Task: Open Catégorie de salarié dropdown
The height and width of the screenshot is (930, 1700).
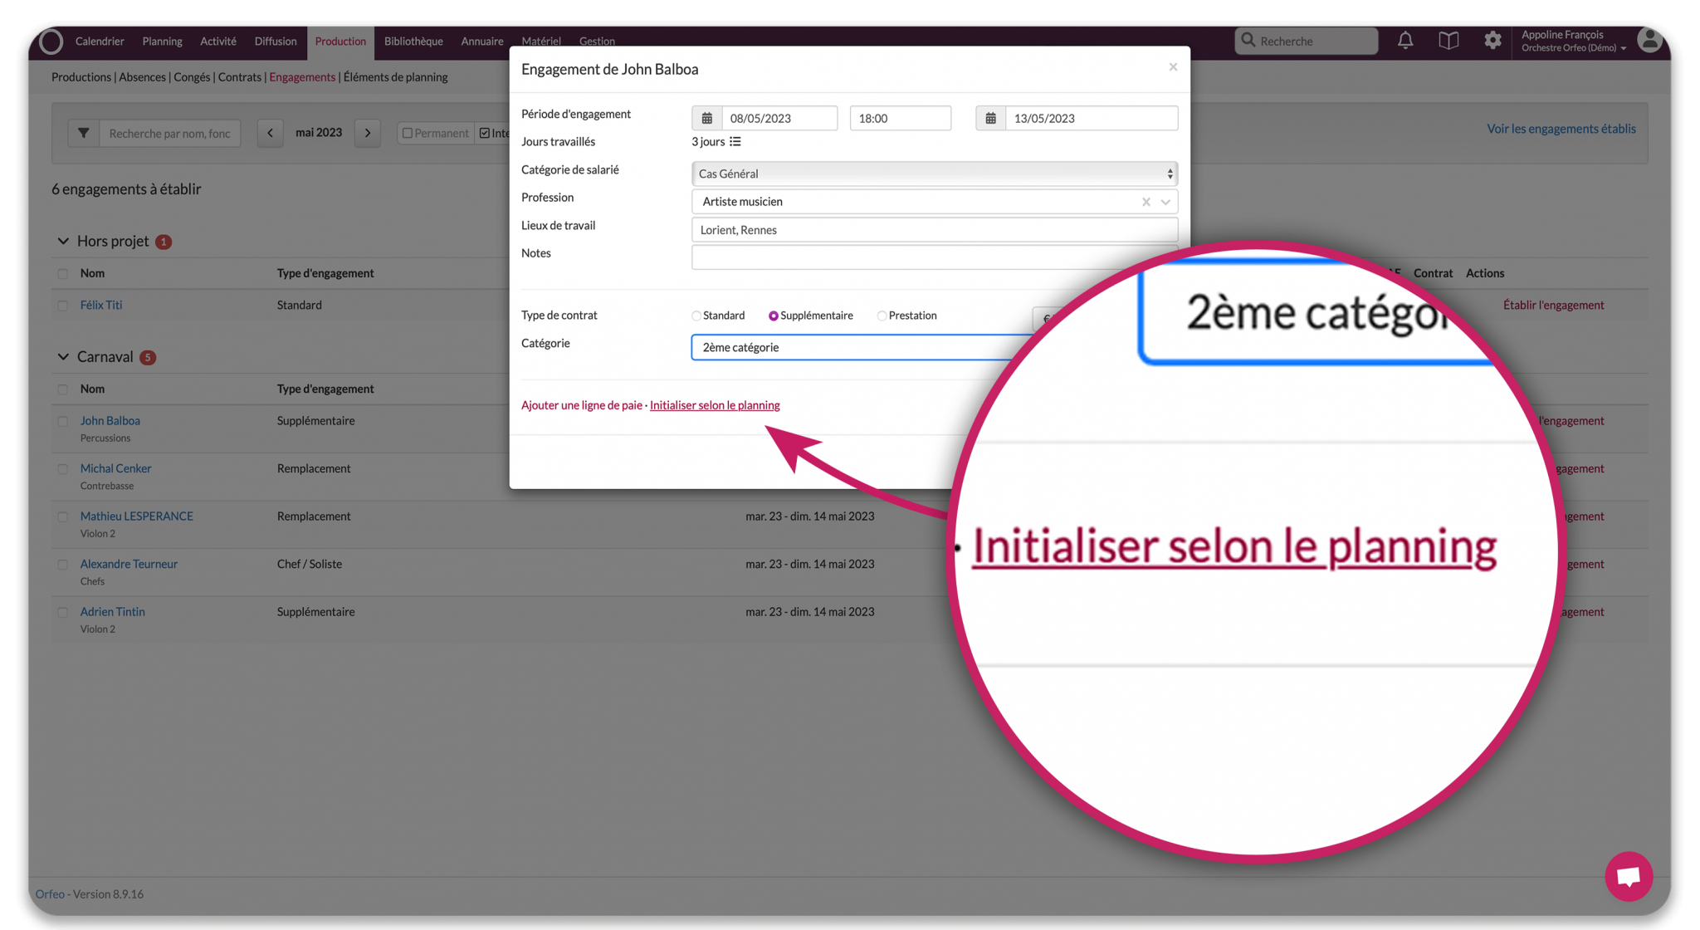Action: tap(935, 174)
